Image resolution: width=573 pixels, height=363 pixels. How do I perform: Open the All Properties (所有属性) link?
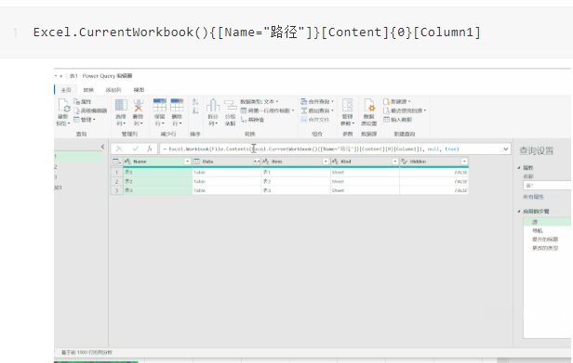(x=533, y=197)
